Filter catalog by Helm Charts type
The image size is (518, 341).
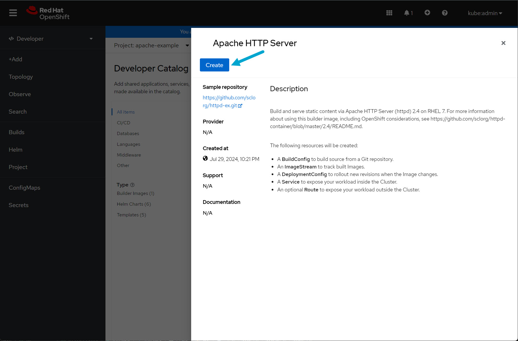click(134, 204)
